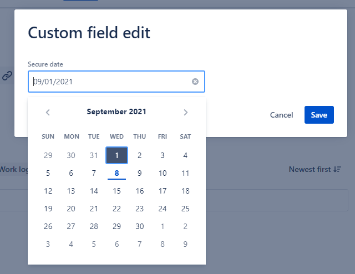Pick October 9 from next month
This screenshot has height=274, width=355.
[x=185, y=244]
